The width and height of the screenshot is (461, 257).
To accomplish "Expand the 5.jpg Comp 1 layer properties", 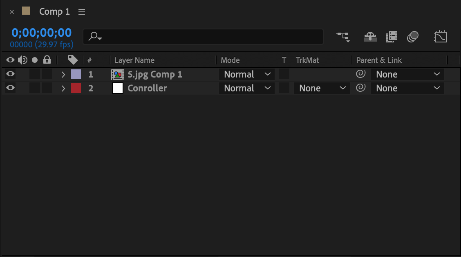I will click(63, 75).
